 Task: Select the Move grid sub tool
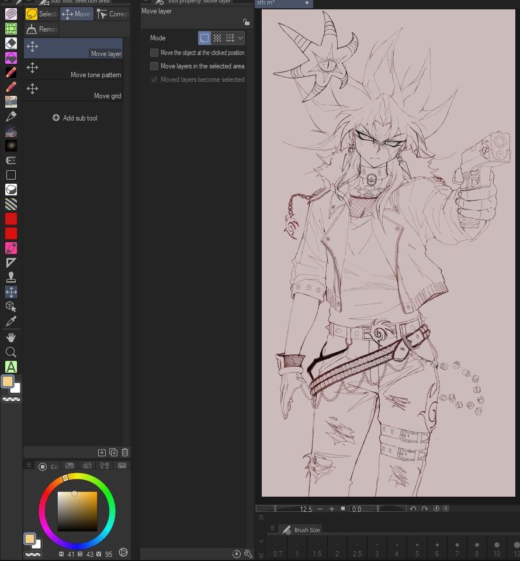click(74, 91)
